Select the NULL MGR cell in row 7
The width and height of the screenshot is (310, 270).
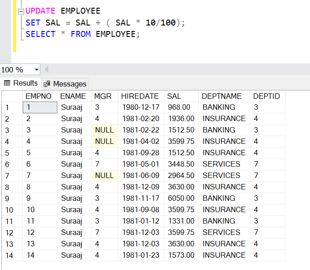(x=105, y=176)
